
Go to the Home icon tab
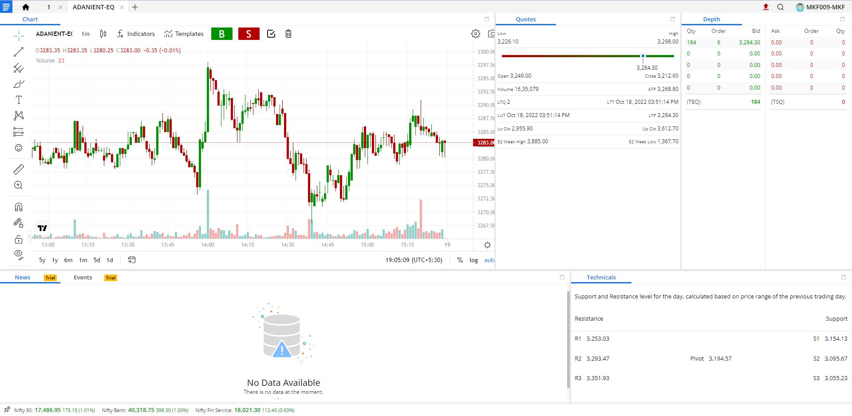point(26,7)
